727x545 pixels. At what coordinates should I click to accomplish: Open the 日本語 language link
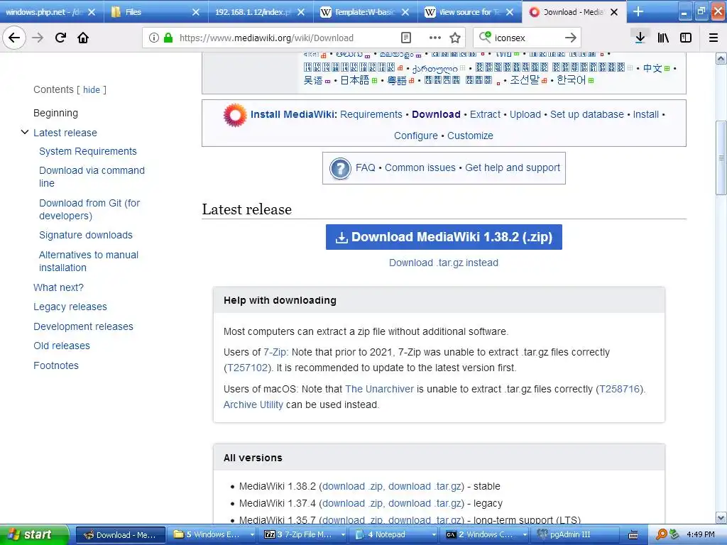(x=355, y=81)
